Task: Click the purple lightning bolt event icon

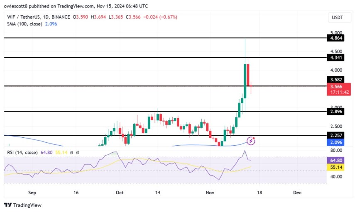Action: click(x=251, y=141)
